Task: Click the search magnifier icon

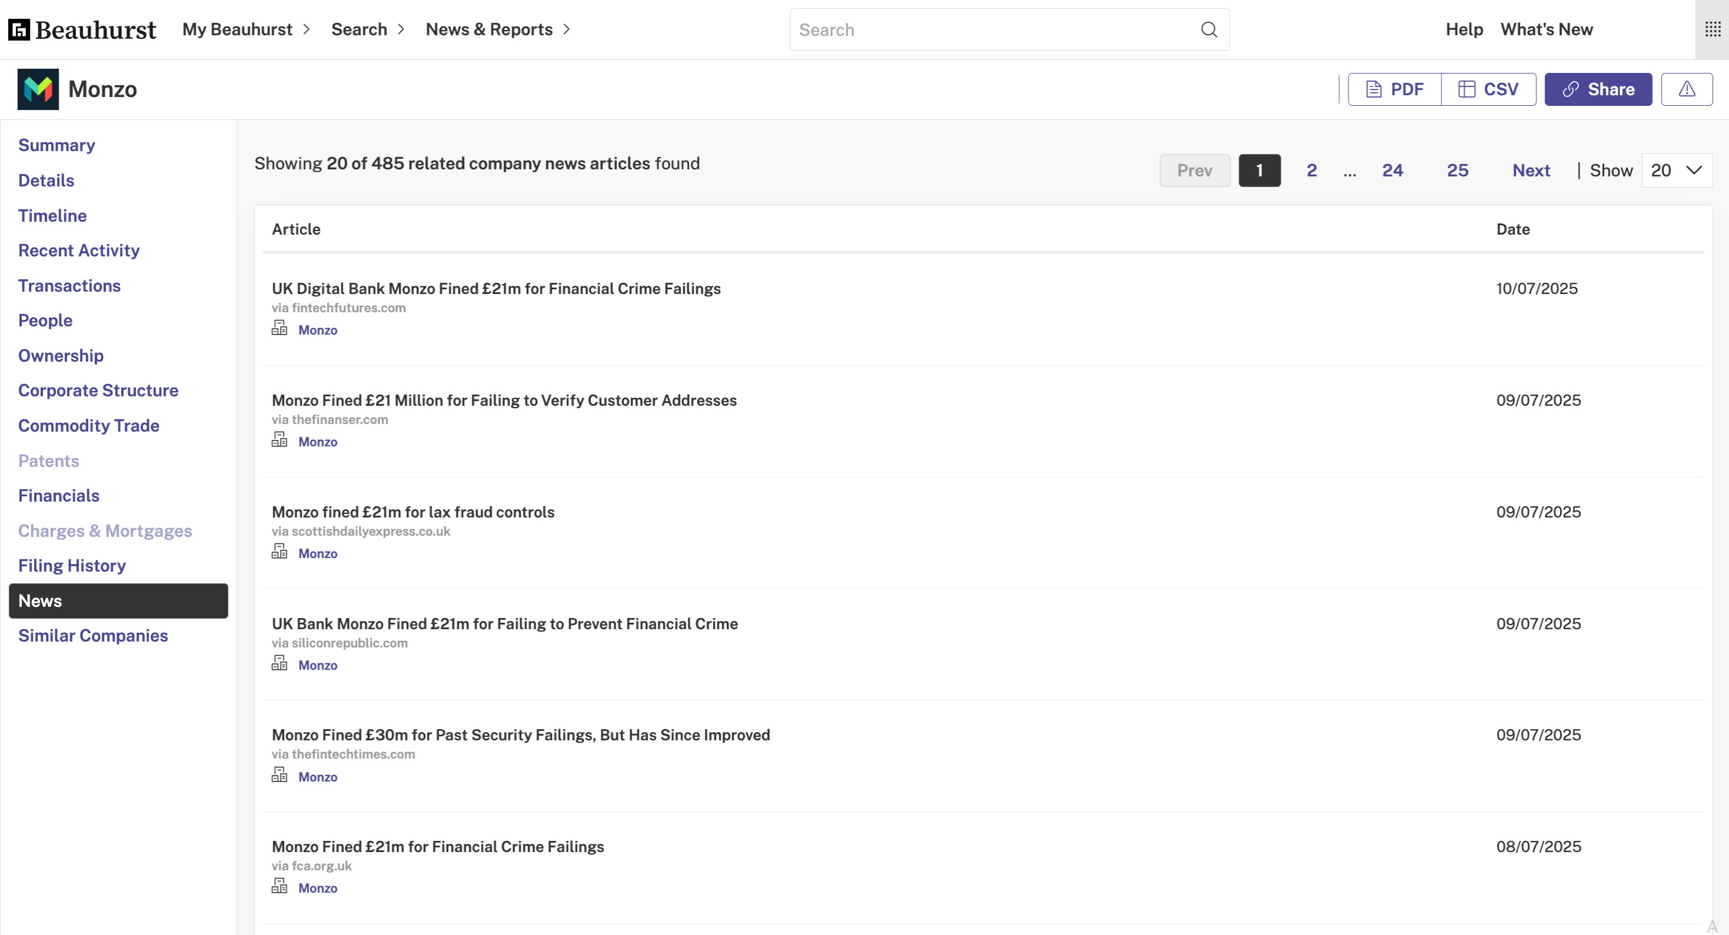Action: pos(1209,29)
